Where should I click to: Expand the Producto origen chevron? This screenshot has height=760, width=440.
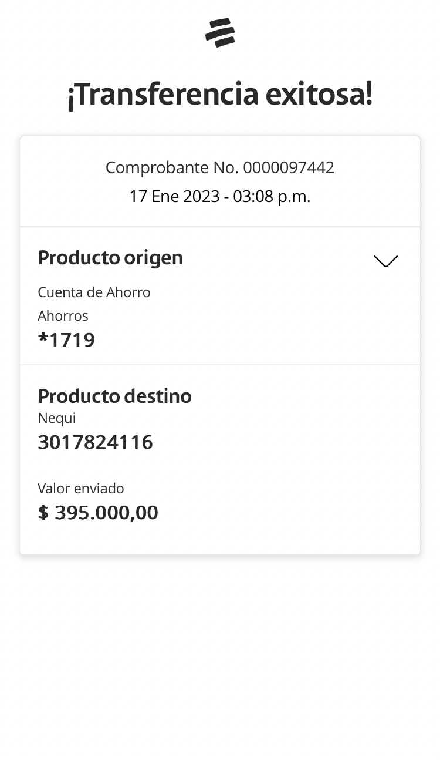(x=385, y=261)
